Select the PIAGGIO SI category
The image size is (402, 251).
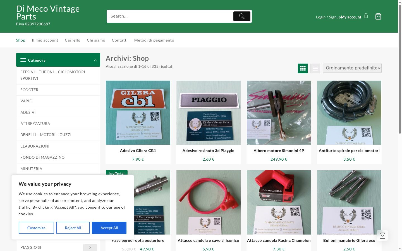(x=31, y=247)
